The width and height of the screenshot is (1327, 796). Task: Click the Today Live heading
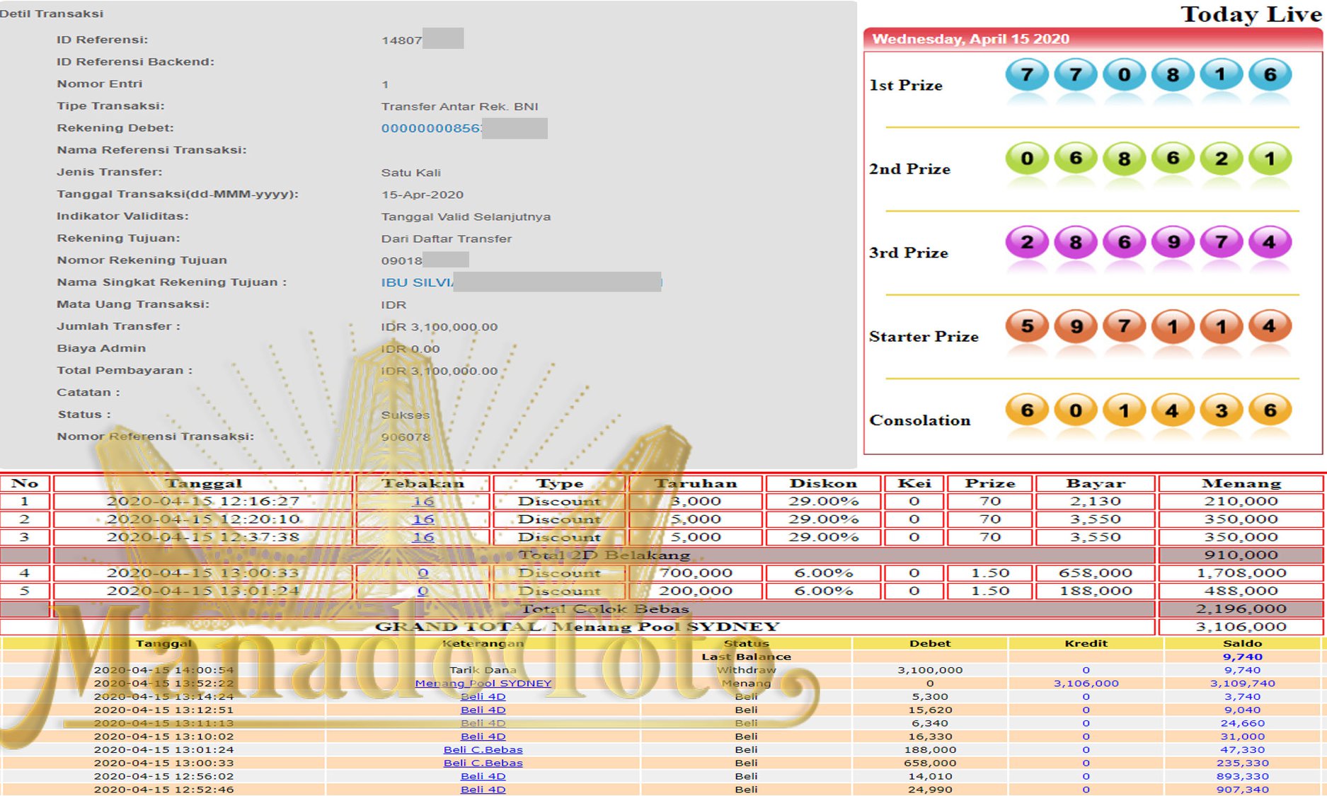click(x=1251, y=14)
